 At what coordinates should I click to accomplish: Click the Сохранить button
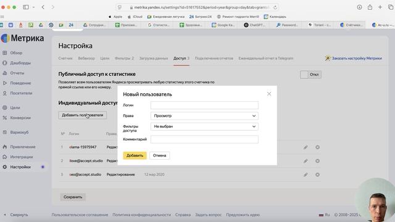(x=73, y=197)
